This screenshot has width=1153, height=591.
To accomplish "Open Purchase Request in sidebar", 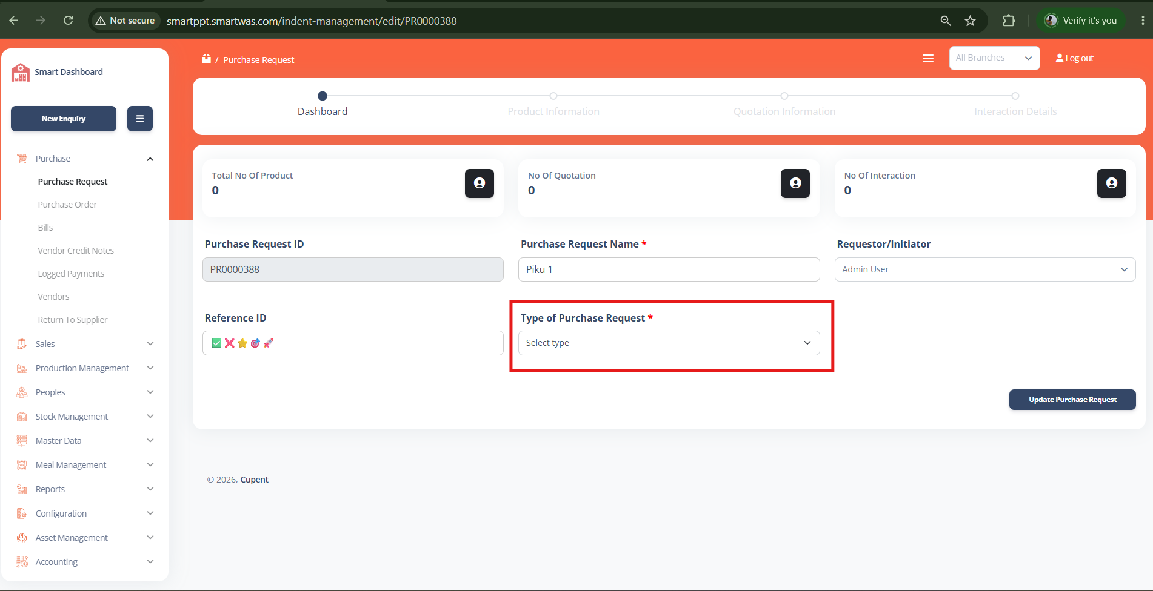I will (73, 182).
